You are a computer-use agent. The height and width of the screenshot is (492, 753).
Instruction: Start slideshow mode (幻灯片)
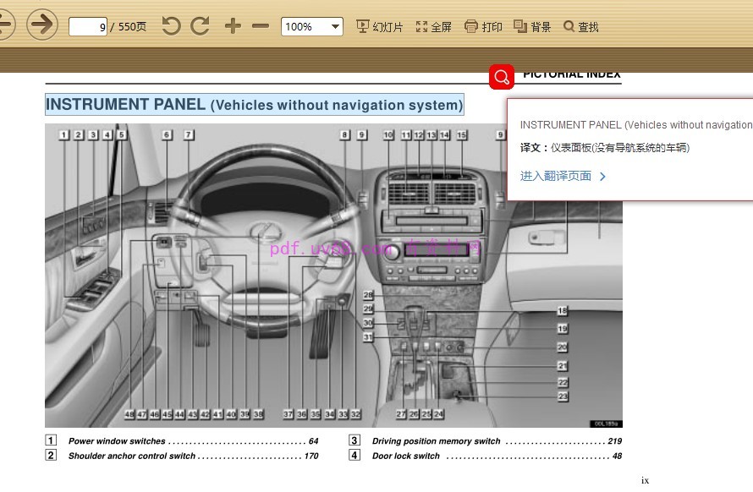(380, 27)
